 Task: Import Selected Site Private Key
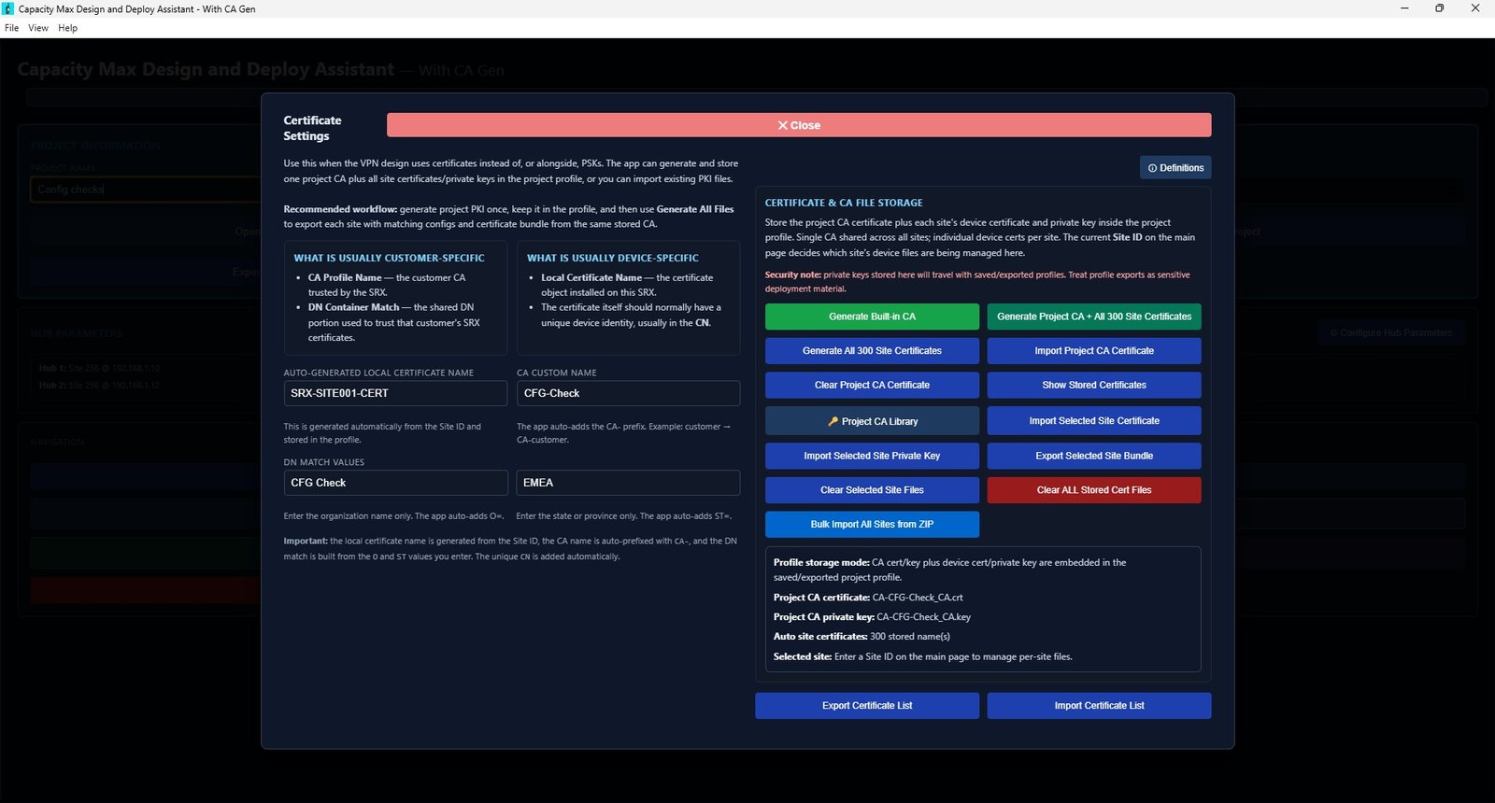tap(872, 456)
